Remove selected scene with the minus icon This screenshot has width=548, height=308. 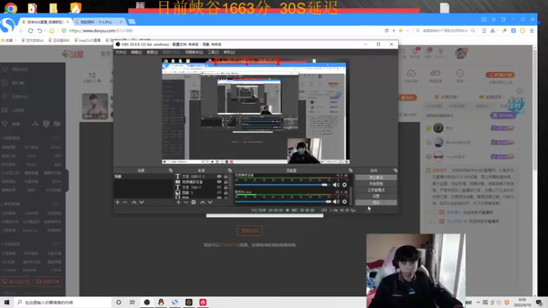click(125, 202)
